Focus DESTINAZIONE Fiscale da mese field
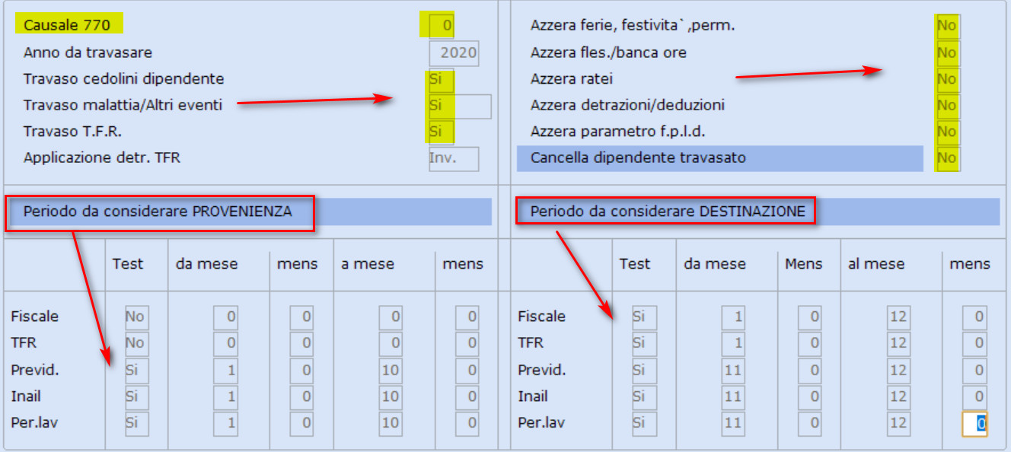Viewport: 1011px width, 452px height. pos(733,317)
